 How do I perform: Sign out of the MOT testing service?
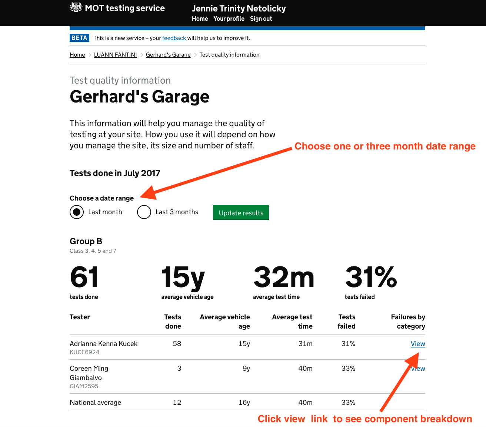261,19
